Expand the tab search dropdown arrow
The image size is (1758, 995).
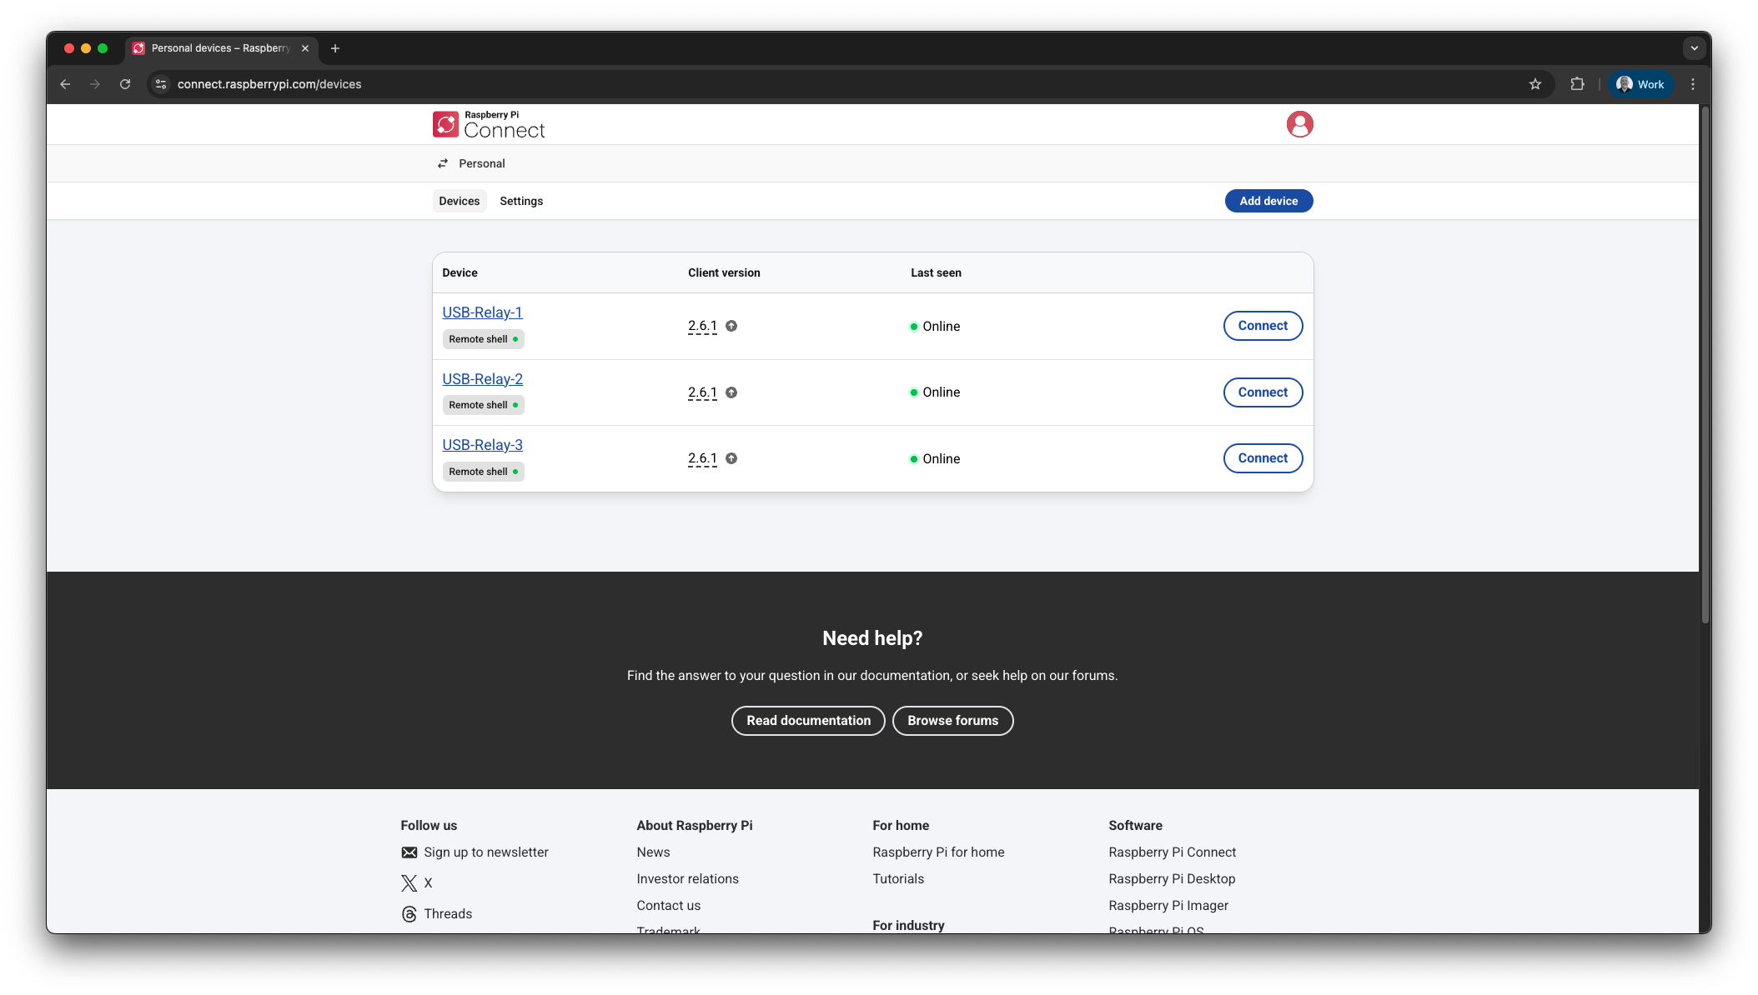click(x=1694, y=48)
